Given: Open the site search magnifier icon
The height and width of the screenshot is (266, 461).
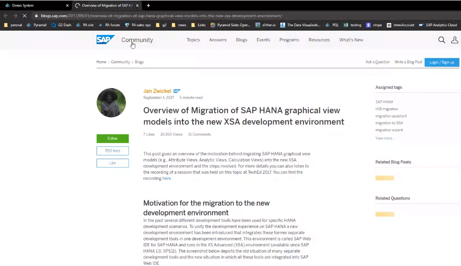Looking at the screenshot, I should (442, 40).
